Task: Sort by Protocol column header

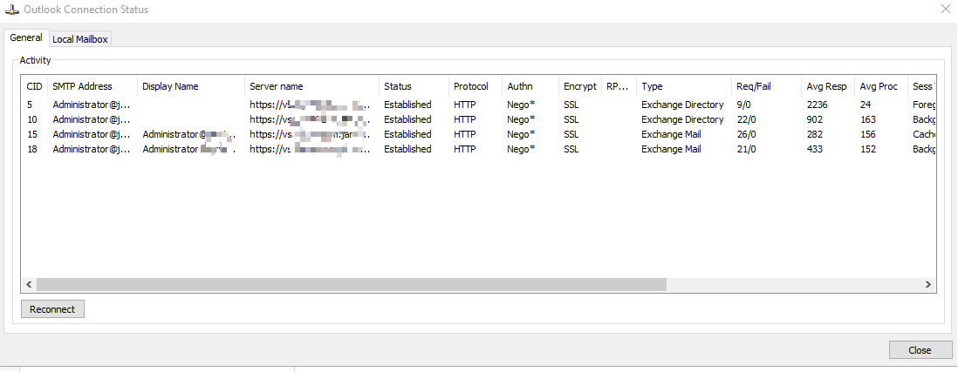Action: 476,86
